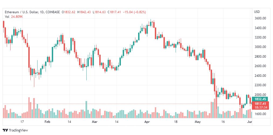Select the Apr label on time axis
Screen dimensions: 273x135
click(x=147, y=122)
